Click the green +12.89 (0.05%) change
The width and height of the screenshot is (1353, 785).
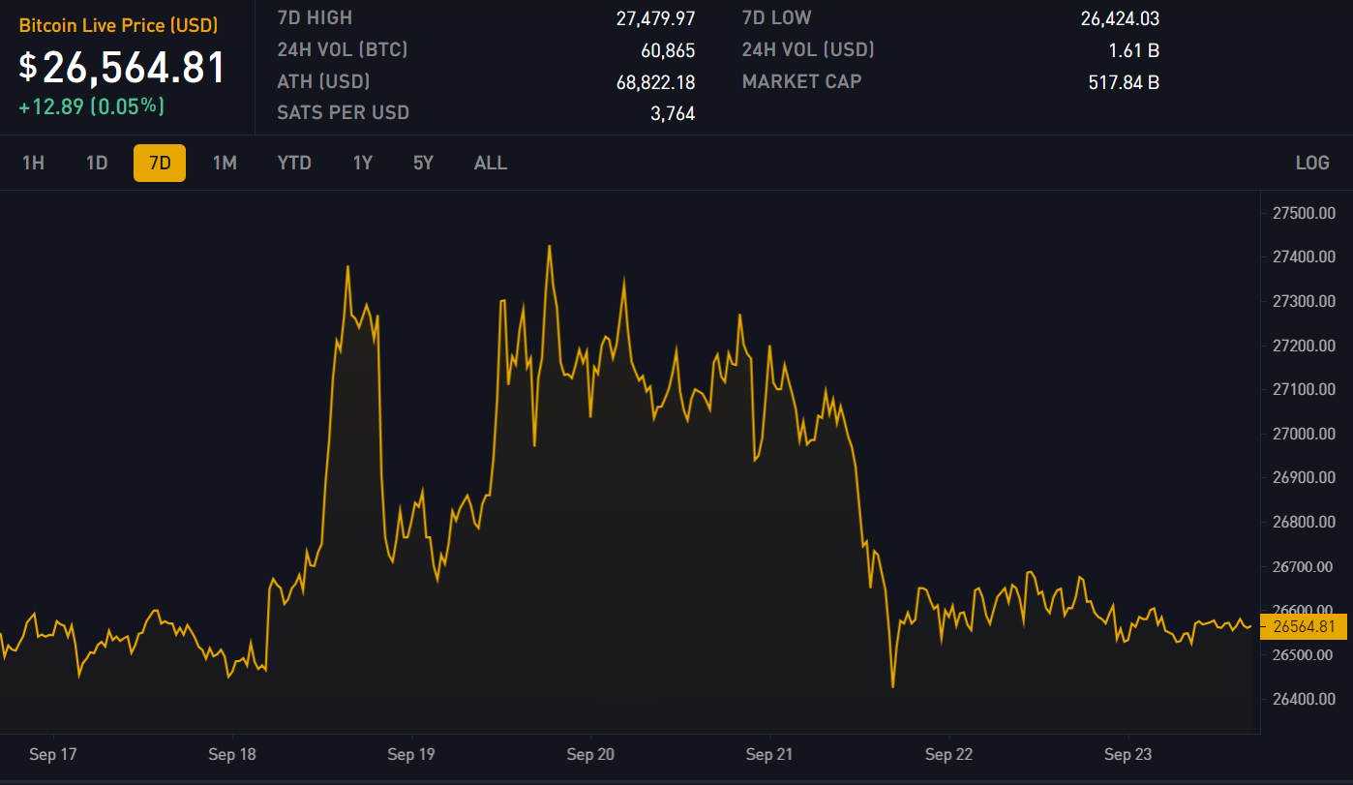click(91, 106)
